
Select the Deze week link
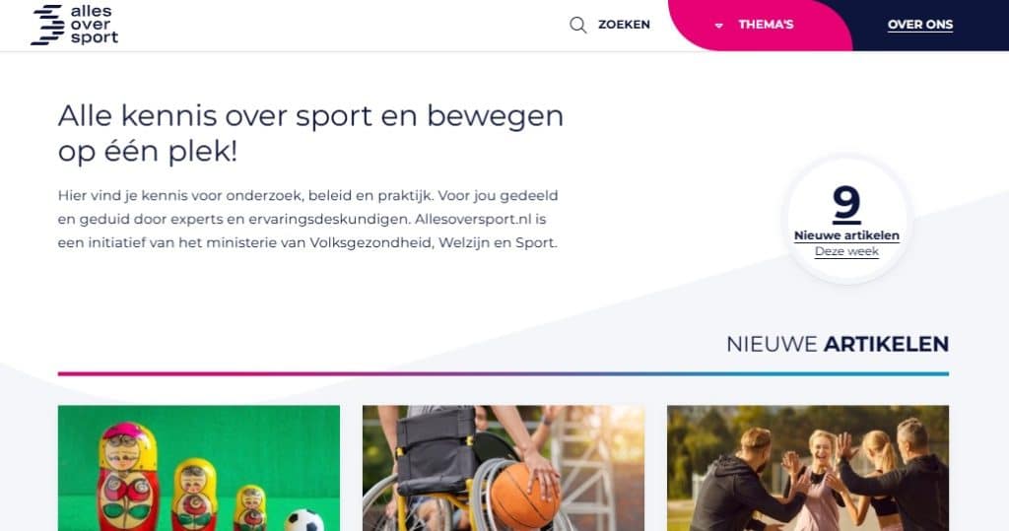[846, 251]
